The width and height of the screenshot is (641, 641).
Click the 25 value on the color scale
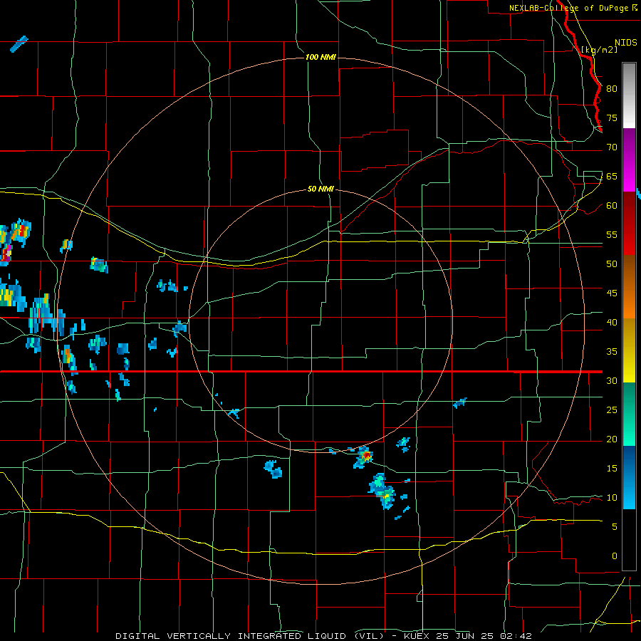point(612,410)
